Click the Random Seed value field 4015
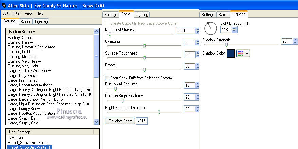 coord(142,121)
